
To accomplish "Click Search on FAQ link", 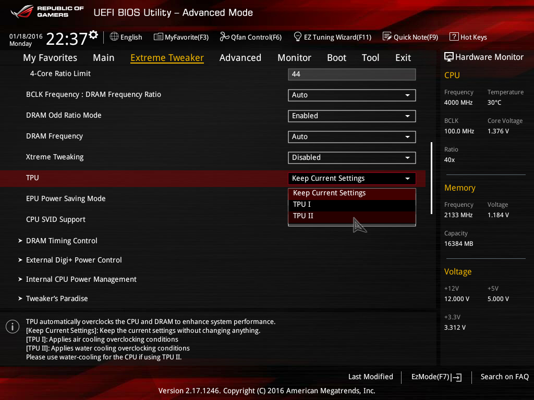I will click(x=505, y=377).
